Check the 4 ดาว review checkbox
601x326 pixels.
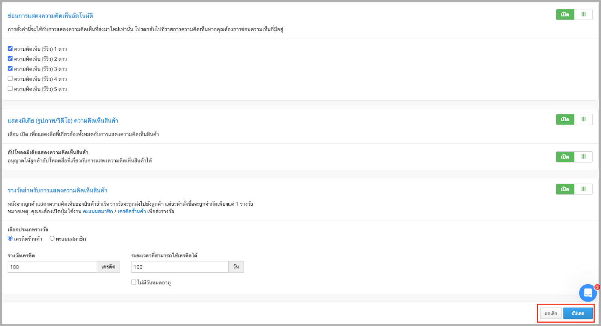[10, 78]
